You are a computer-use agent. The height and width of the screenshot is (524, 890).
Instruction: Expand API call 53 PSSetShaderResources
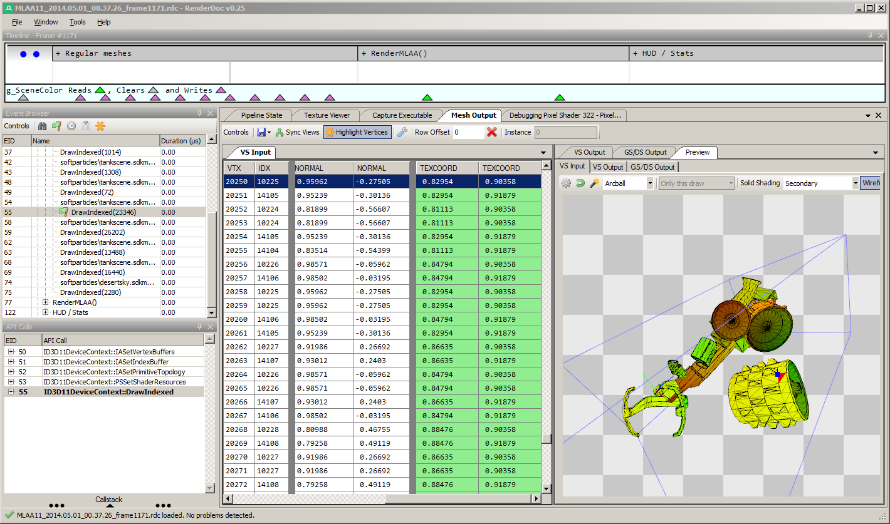(11, 382)
